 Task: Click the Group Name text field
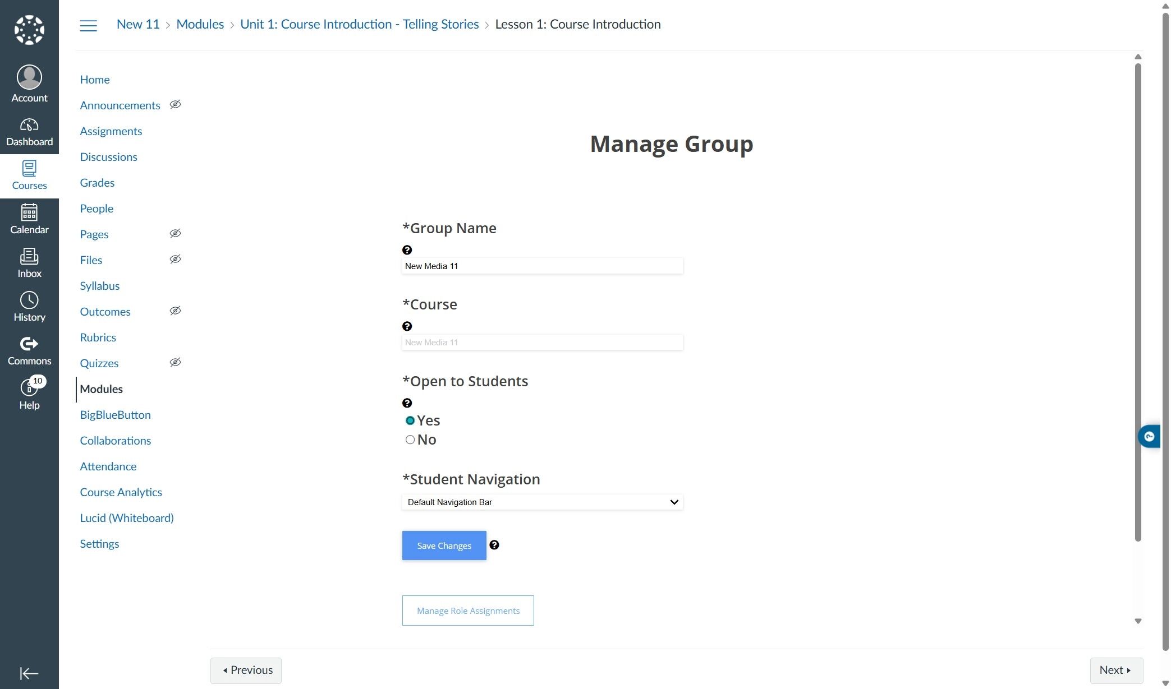click(x=542, y=266)
